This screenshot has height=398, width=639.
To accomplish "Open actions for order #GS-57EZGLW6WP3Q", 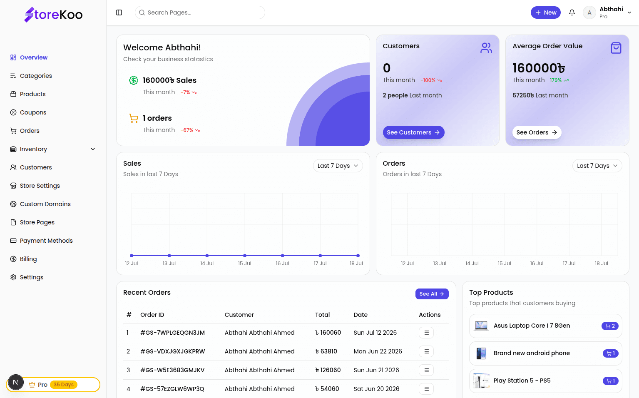I will [426, 389].
